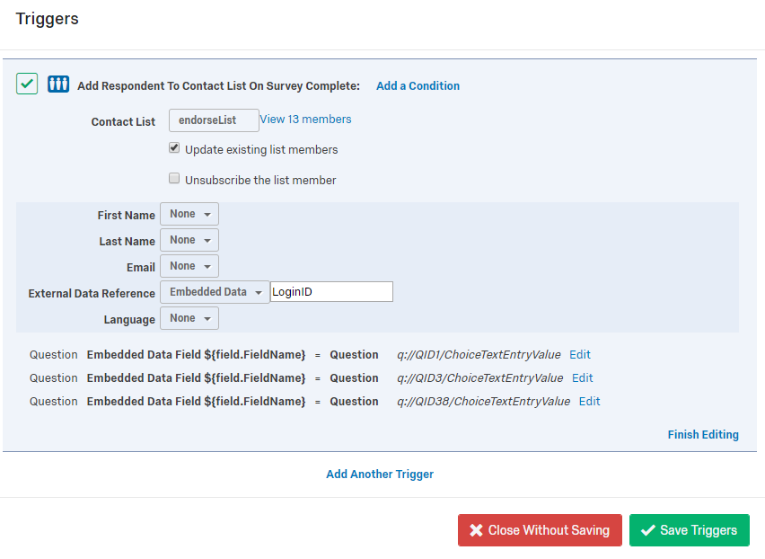The height and width of the screenshot is (559, 765).
Task: Expand the Email field dropdown
Action: coord(189,266)
